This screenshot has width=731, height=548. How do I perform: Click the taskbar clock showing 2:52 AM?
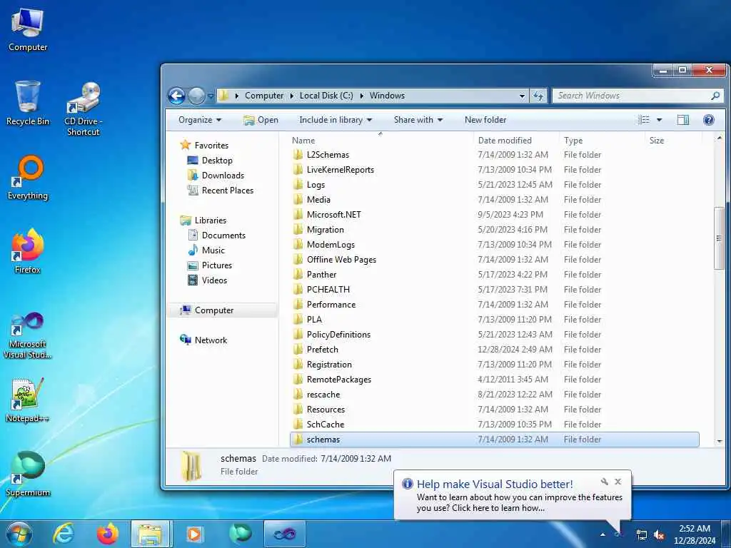695,534
